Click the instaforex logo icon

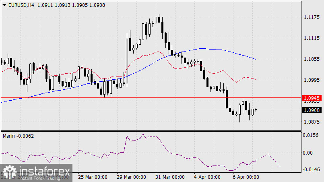[x=9, y=172]
